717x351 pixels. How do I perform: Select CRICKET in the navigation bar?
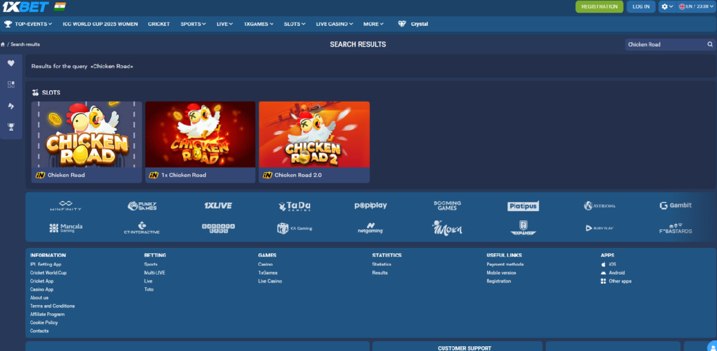pyautogui.click(x=158, y=24)
